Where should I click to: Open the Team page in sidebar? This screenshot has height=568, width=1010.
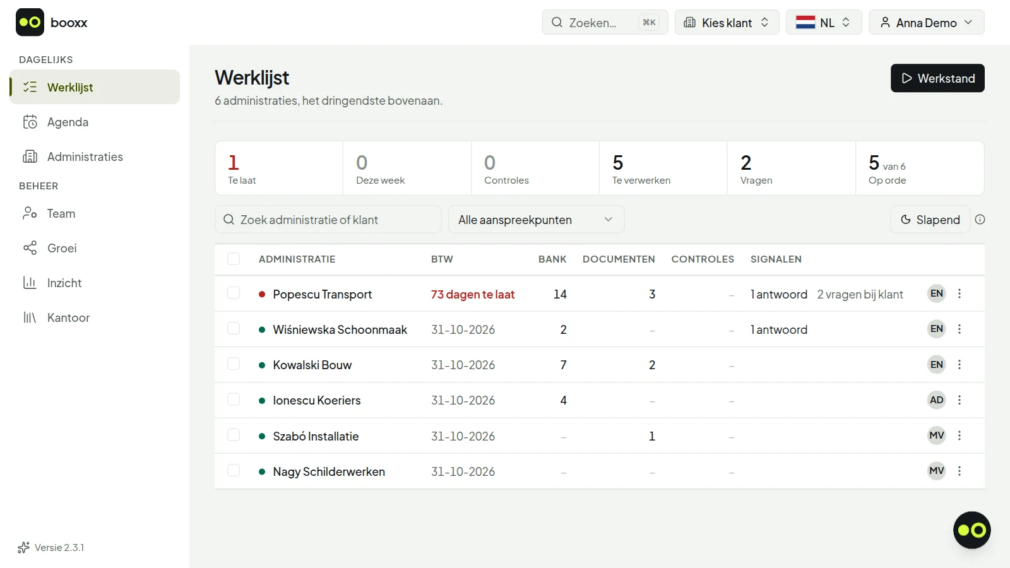click(95, 213)
